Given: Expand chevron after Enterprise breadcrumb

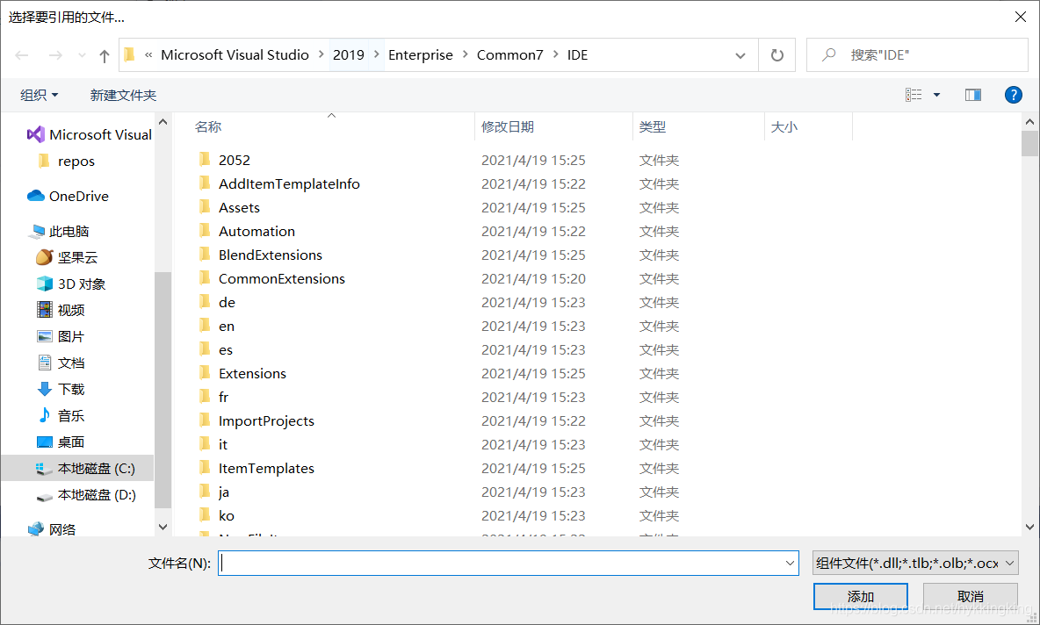Looking at the screenshot, I should coord(465,55).
